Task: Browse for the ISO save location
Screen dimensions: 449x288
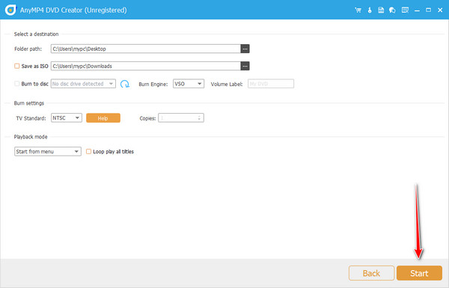Action: 245,66
